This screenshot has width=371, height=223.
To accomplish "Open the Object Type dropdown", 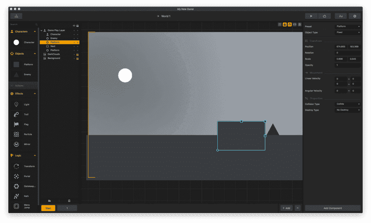I will [x=347, y=32].
